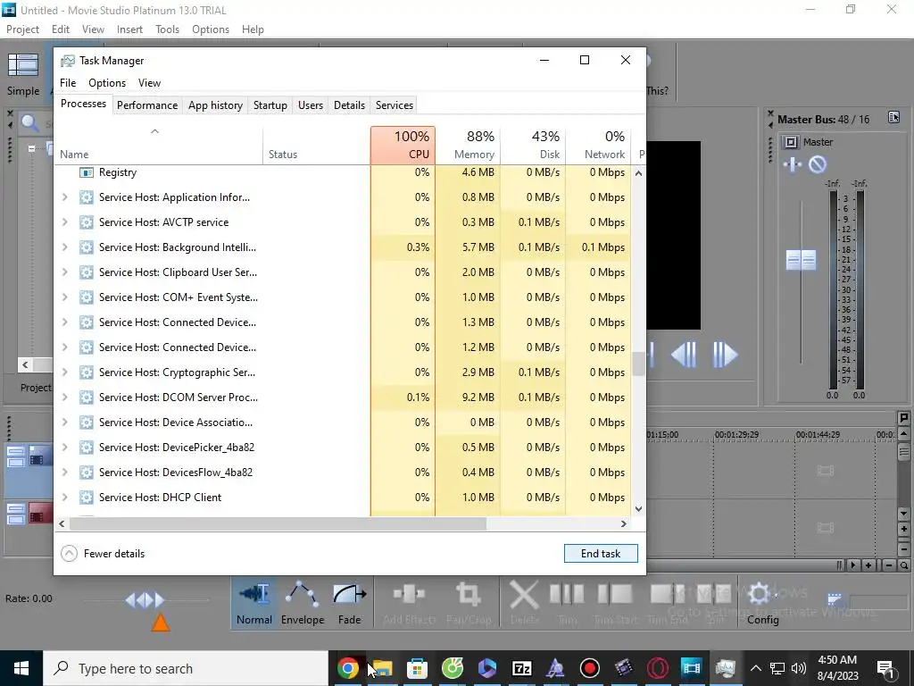The image size is (914, 686).
Task: Click the taskbar search box
Action: pyautogui.click(x=186, y=668)
